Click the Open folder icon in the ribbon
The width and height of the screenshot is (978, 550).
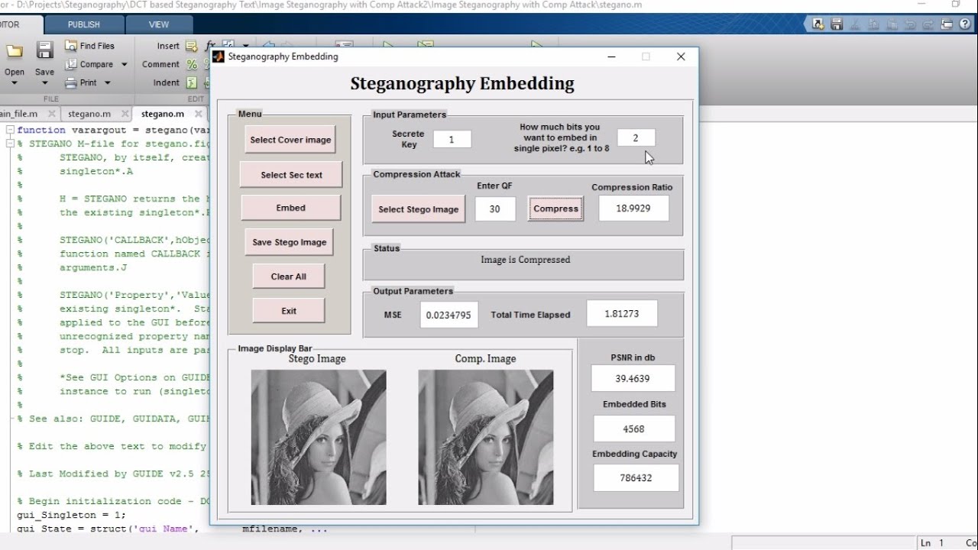click(15, 52)
